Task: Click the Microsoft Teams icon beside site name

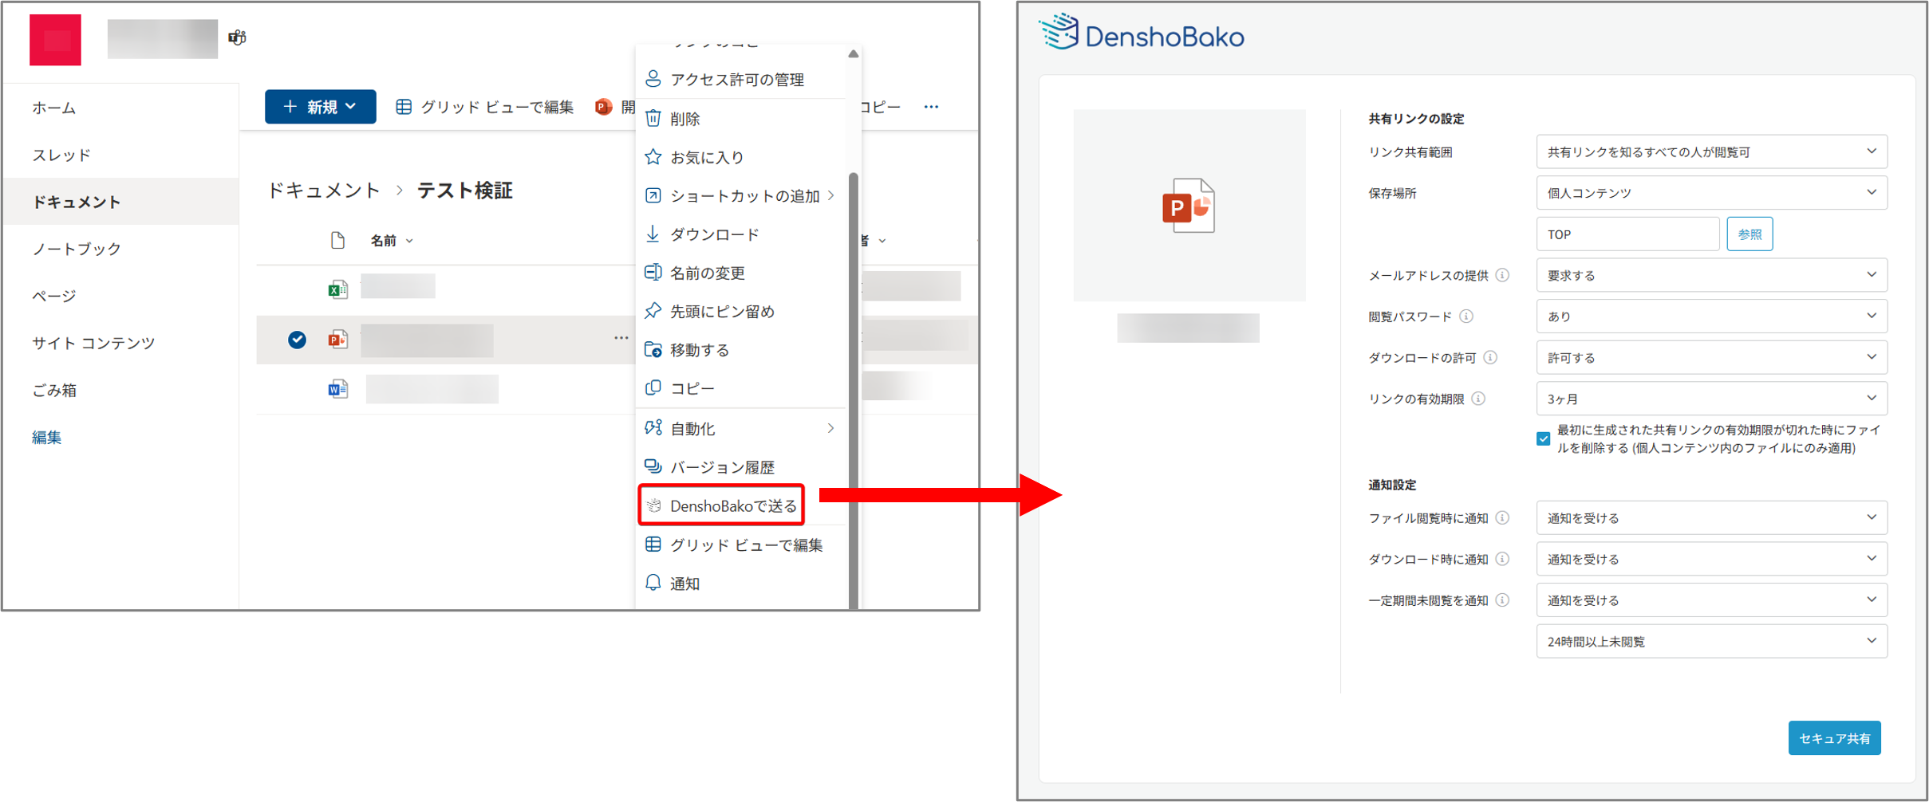Action: (x=237, y=37)
